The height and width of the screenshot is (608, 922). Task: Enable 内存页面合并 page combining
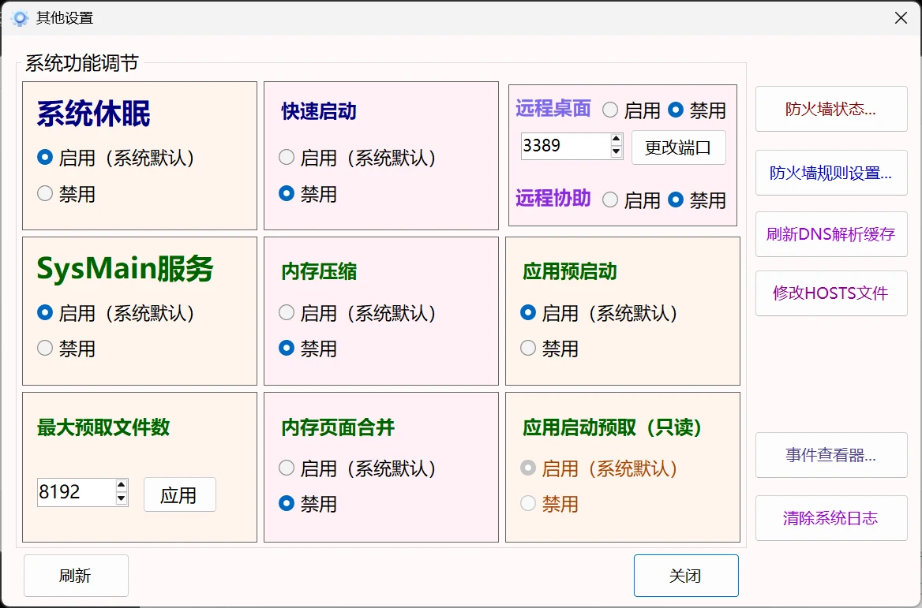tap(286, 468)
